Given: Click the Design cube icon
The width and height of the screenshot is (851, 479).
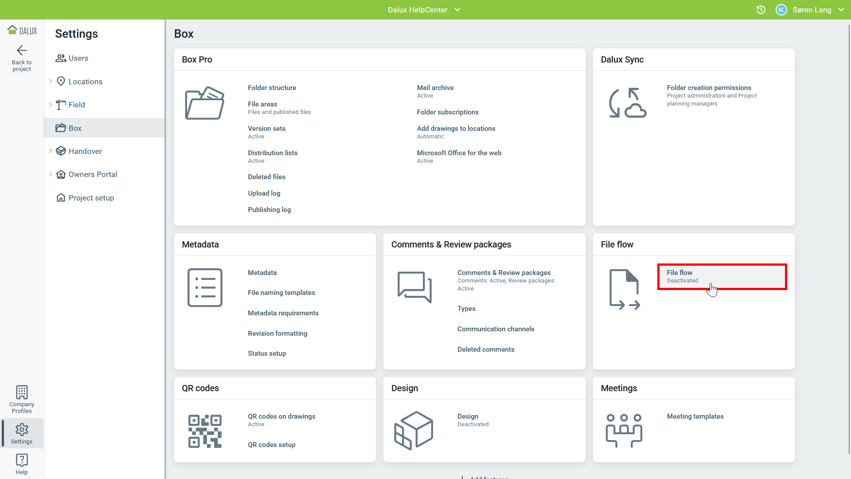Looking at the screenshot, I should tap(414, 430).
